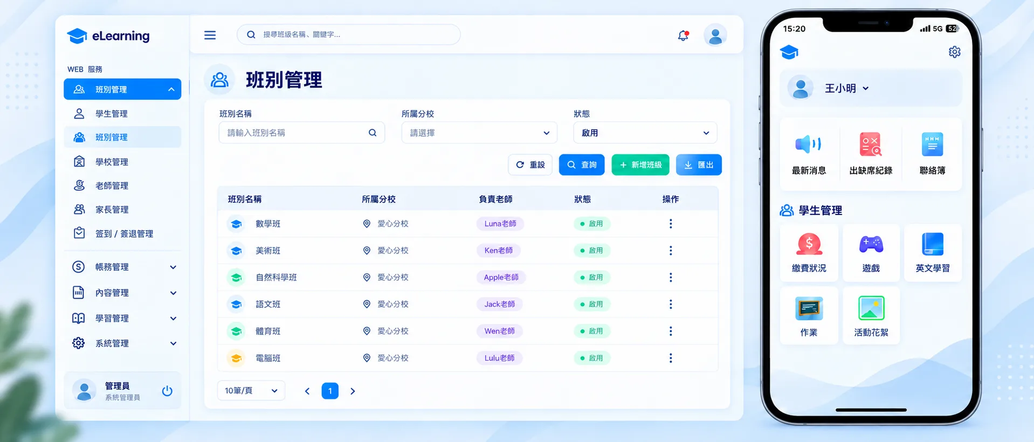Screen dimensions: 1034x442
Task: Open the 活動花絮 photo icon
Action: coord(871,308)
